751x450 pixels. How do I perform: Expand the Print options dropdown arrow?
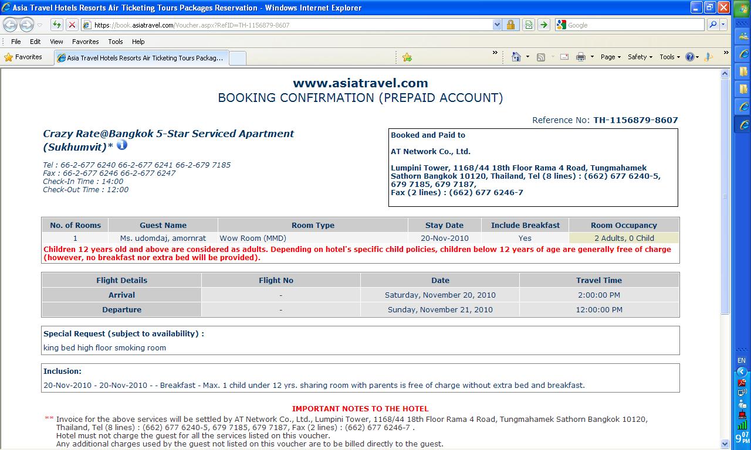pos(592,57)
